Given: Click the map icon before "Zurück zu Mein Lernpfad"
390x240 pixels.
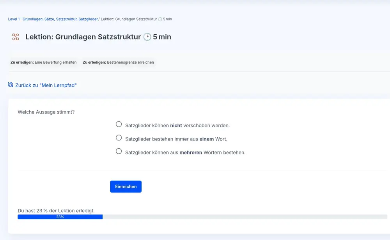Looking at the screenshot, I should 11,85.
